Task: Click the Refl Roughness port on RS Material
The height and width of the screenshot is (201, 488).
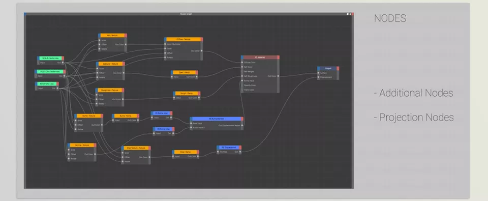Action: [x=242, y=76]
